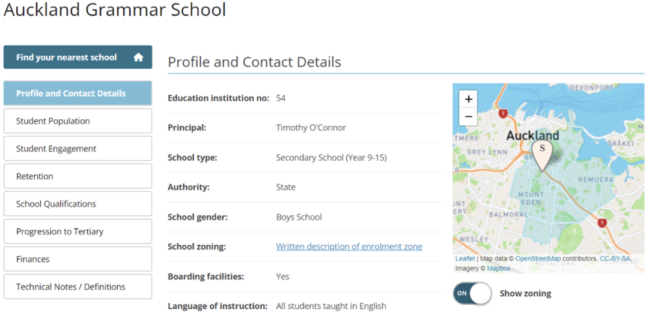Click the Leaflet attribution link

point(465,258)
